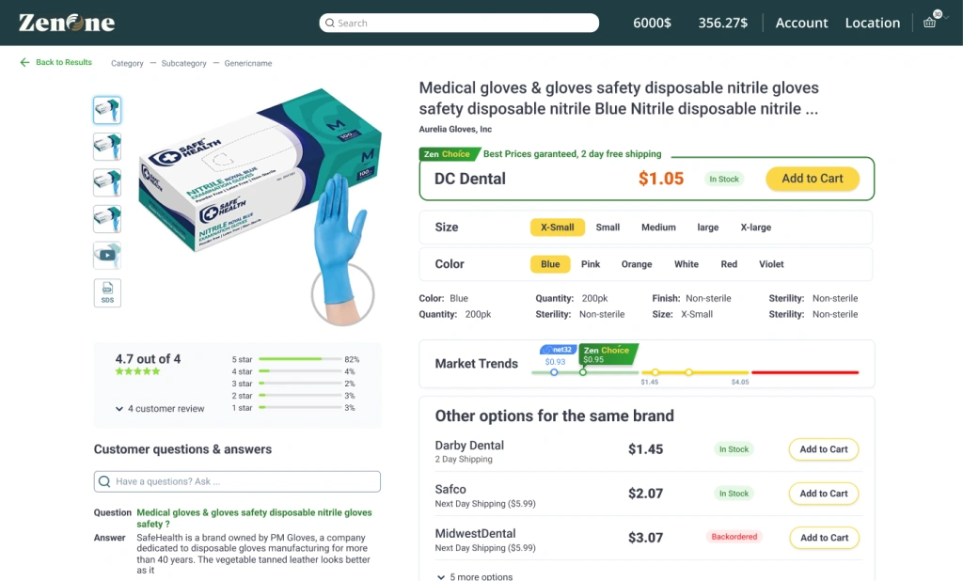This screenshot has height=581, width=963.
Task: Open the Location menu
Action: point(872,23)
